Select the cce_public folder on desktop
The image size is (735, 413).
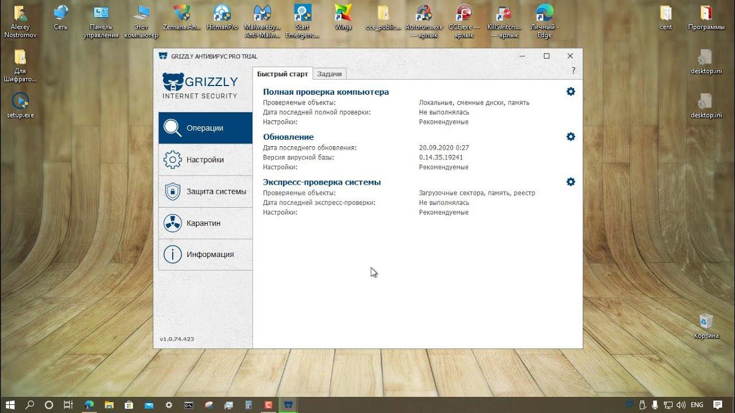(383, 18)
